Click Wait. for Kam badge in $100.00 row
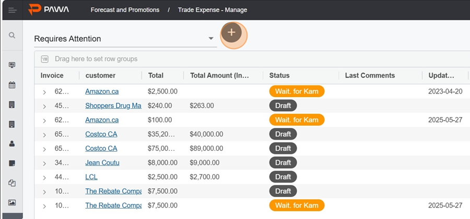 (297, 120)
